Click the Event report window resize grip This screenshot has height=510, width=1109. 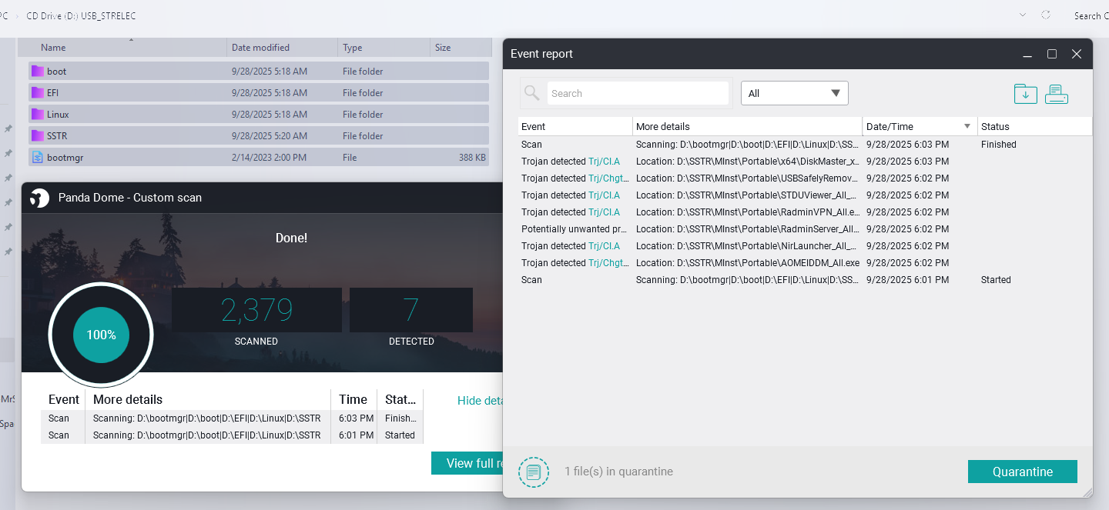(1087, 492)
